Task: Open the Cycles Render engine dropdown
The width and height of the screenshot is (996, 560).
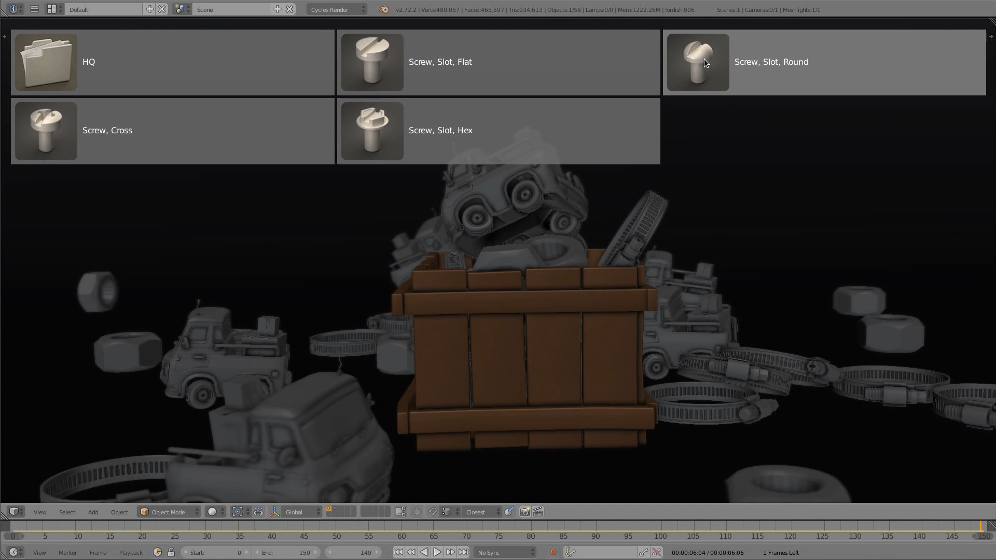Action: point(337,9)
